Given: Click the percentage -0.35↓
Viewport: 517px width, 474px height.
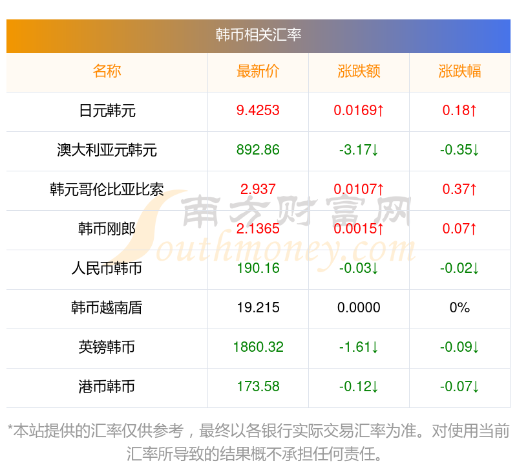Looking at the screenshot, I should click(459, 150).
